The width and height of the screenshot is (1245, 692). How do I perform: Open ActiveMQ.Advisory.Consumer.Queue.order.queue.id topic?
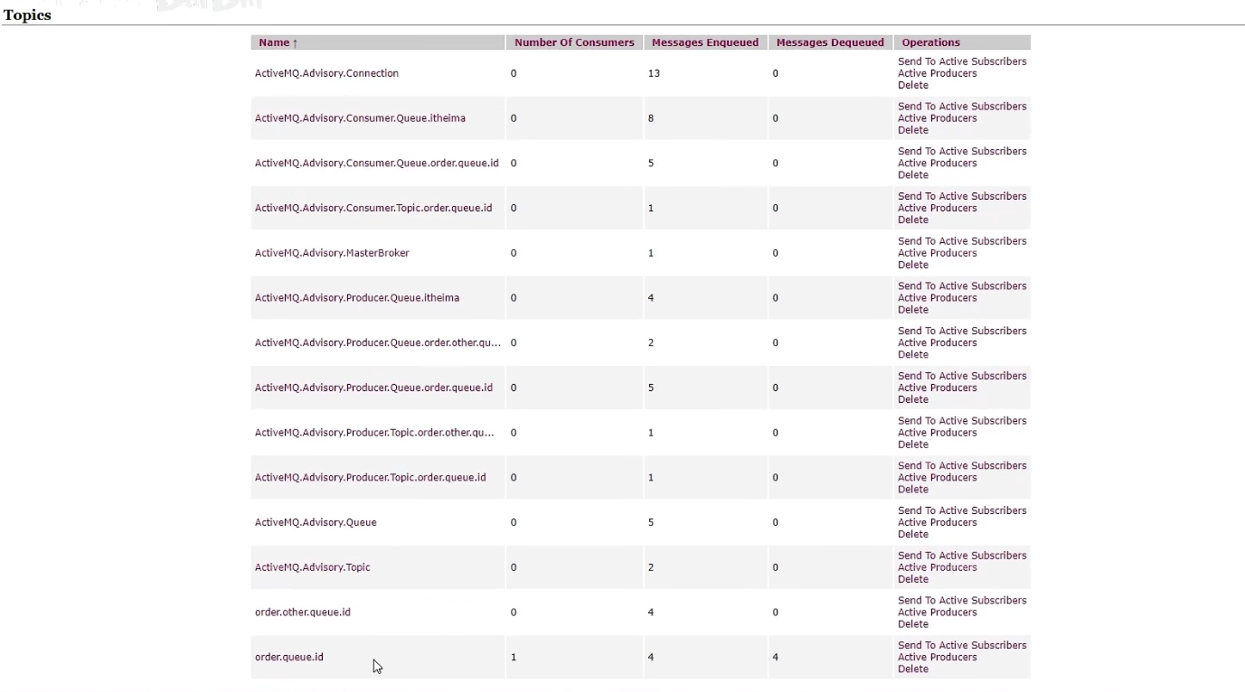[376, 164]
